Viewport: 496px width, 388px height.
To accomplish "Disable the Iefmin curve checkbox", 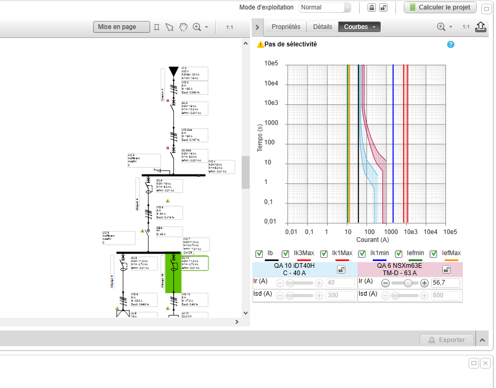I will point(399,254).
